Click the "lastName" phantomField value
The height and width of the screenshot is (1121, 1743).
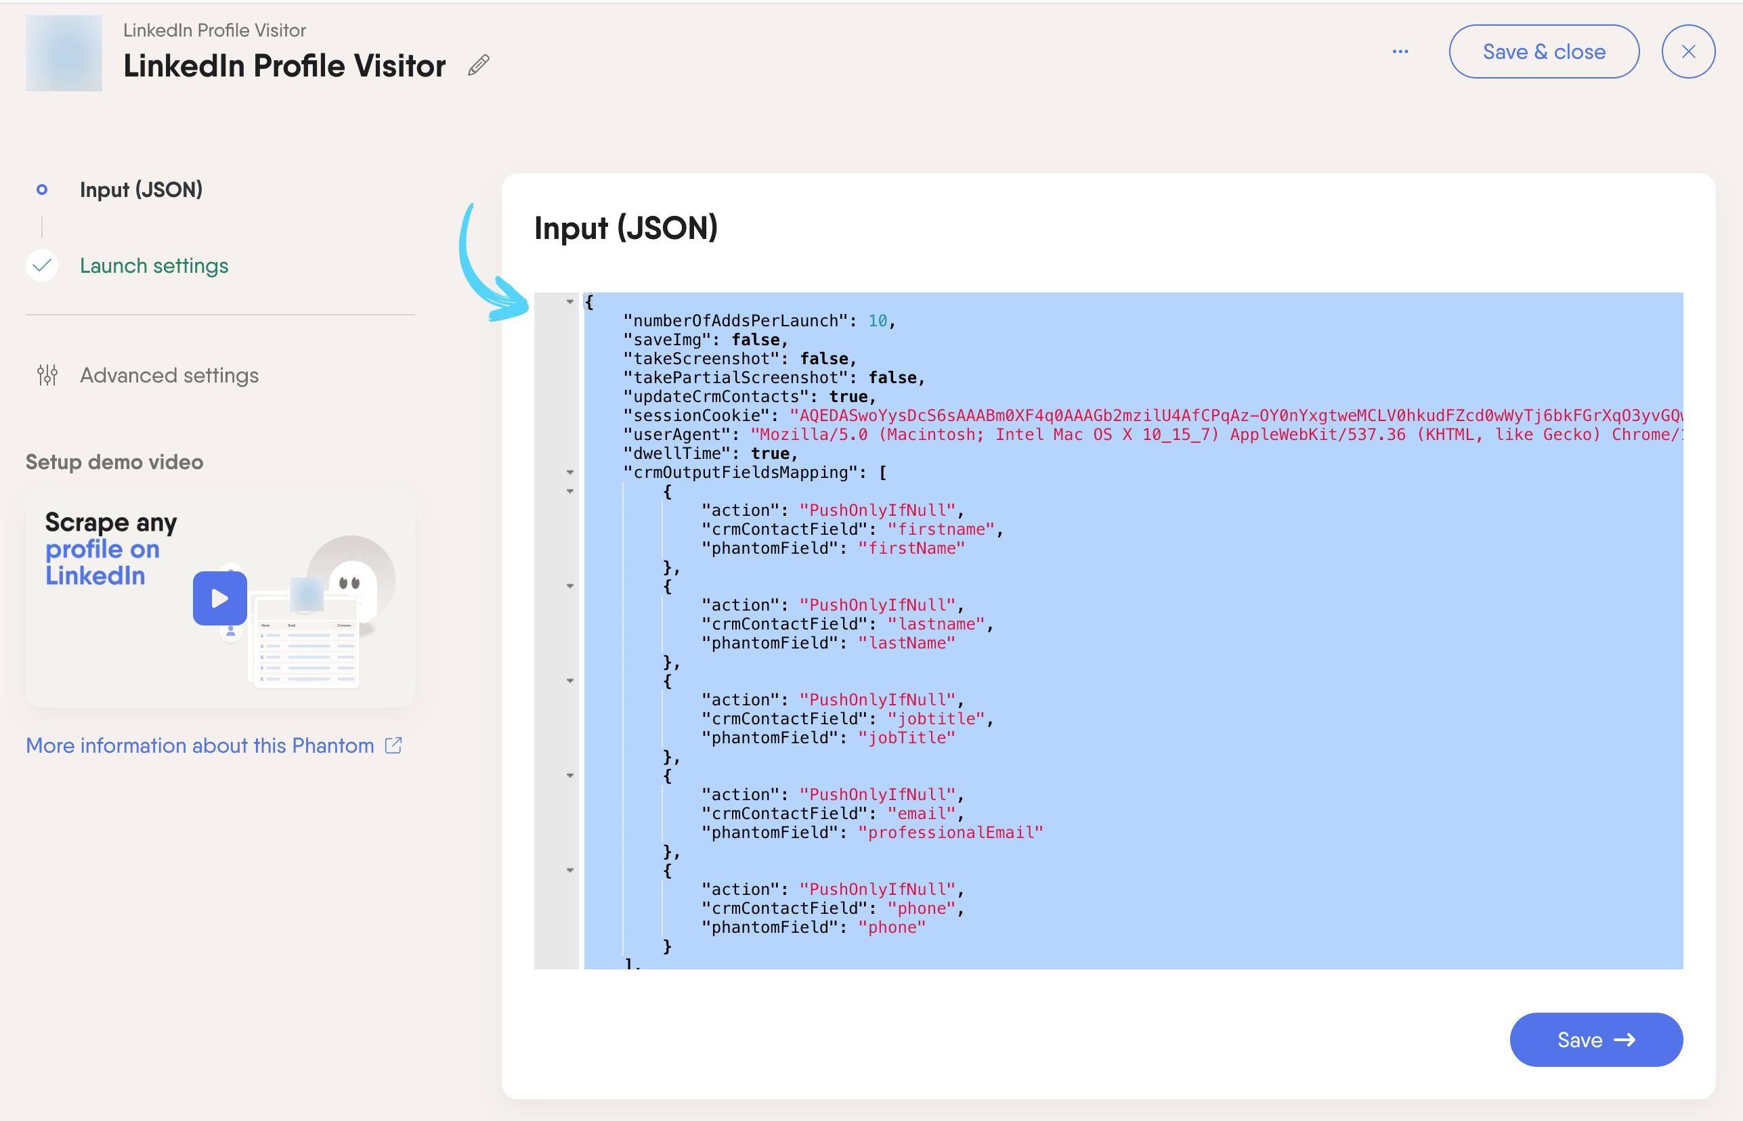click(x=906, y=643)
